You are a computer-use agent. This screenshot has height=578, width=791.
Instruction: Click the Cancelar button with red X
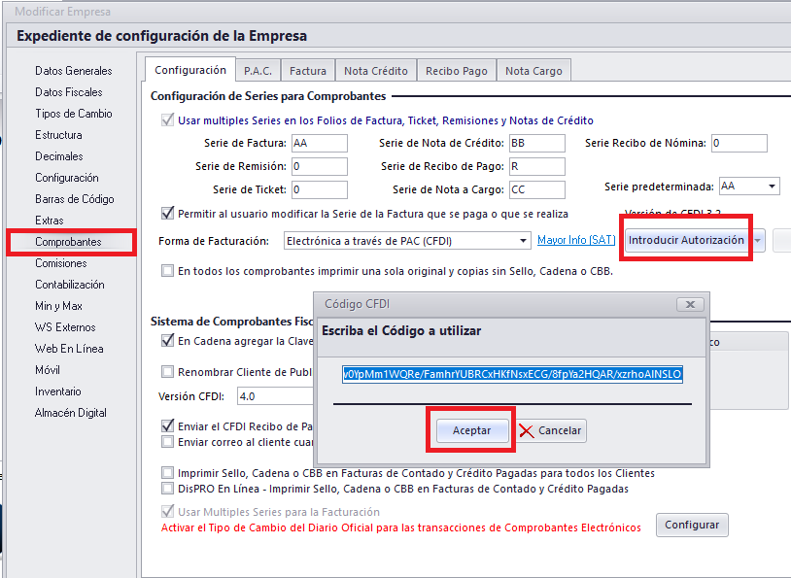tap(551, 430)
